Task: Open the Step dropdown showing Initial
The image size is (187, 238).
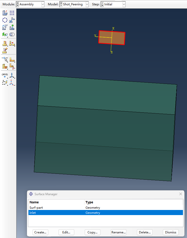Action: (x=124, y=4)
